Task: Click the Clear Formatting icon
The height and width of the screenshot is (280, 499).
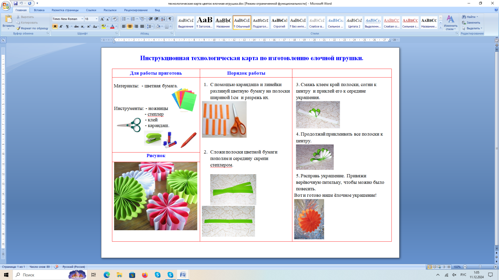Action: click(115, 19)
